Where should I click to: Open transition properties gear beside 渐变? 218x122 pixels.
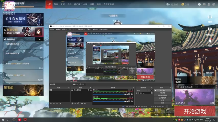tap(152, 91)
